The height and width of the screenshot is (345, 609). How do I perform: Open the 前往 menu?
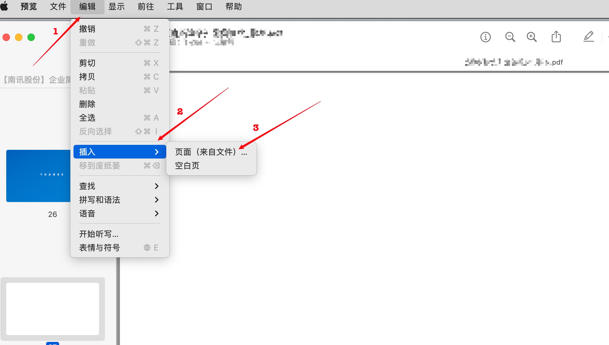click(146, 7)
